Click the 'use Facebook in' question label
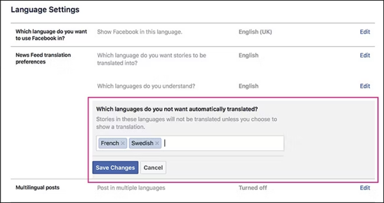 pyautogui.click(x=51, y=35)
